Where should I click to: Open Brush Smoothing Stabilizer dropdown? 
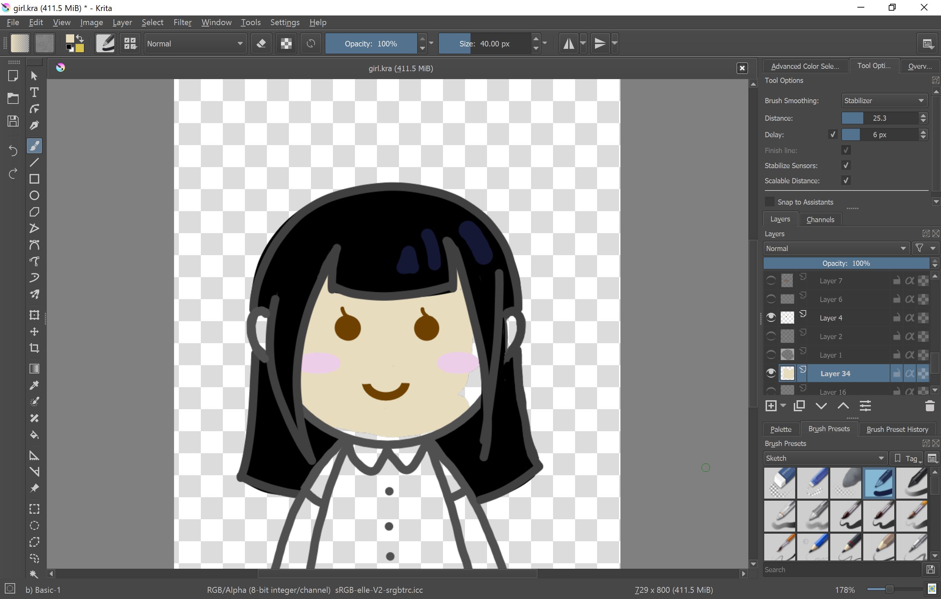pos(884,100)
